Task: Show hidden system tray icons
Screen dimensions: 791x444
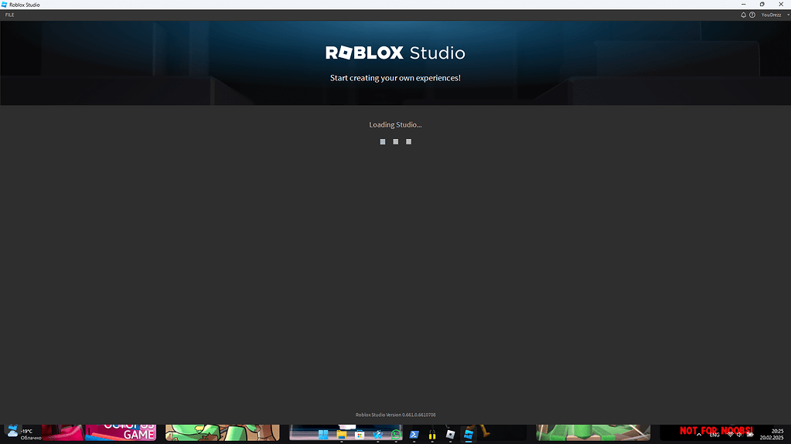Action: coord(699,435)
